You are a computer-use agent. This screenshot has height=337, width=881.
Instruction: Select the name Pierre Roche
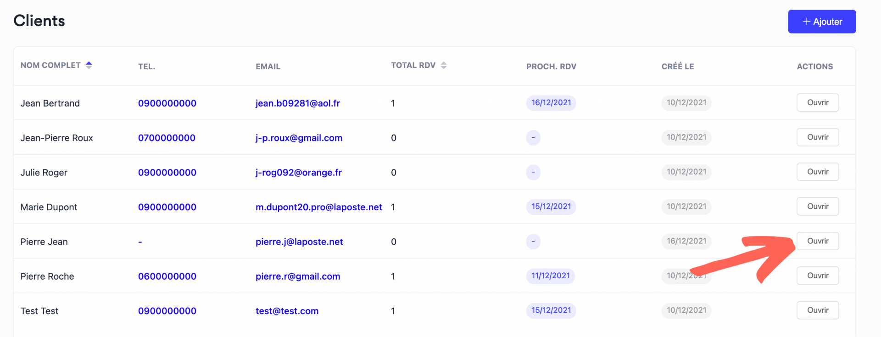47,276
